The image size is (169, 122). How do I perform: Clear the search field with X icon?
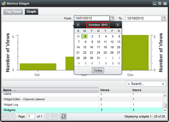(x=163, y=84)
